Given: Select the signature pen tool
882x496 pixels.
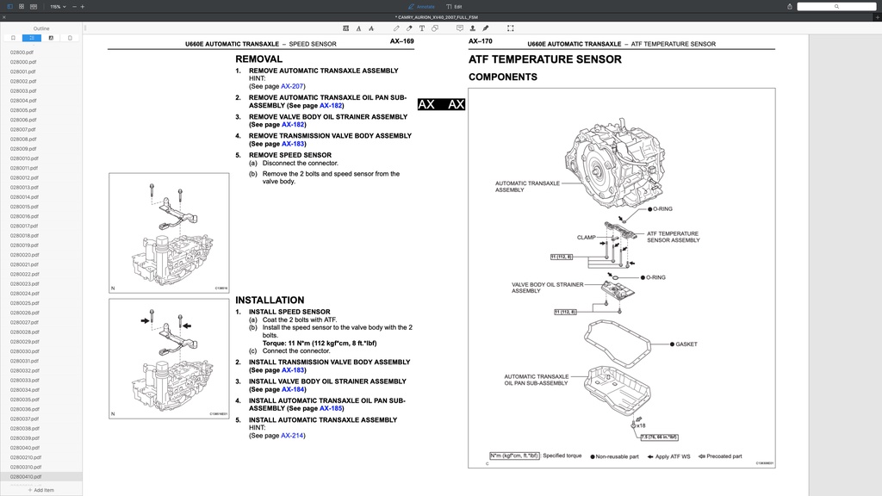Looking at the screenshot, I should click(x=486, y=28).
